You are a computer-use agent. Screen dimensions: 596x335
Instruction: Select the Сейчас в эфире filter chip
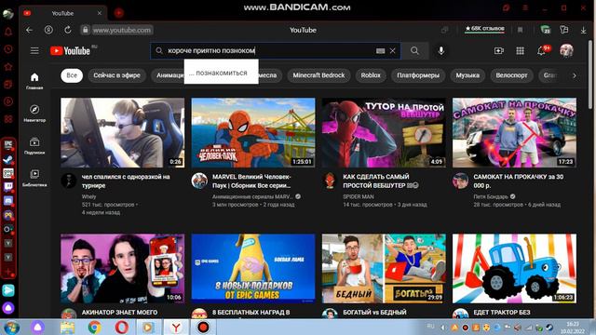(116, 75)
